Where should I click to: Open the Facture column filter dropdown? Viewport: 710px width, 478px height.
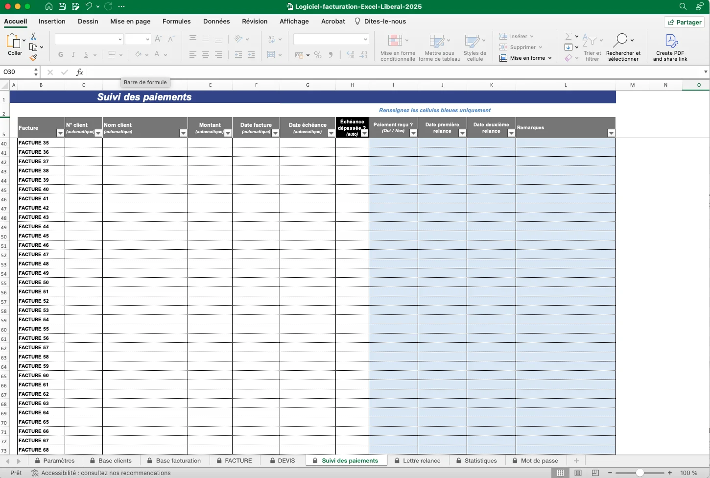[x=60, y=133]
